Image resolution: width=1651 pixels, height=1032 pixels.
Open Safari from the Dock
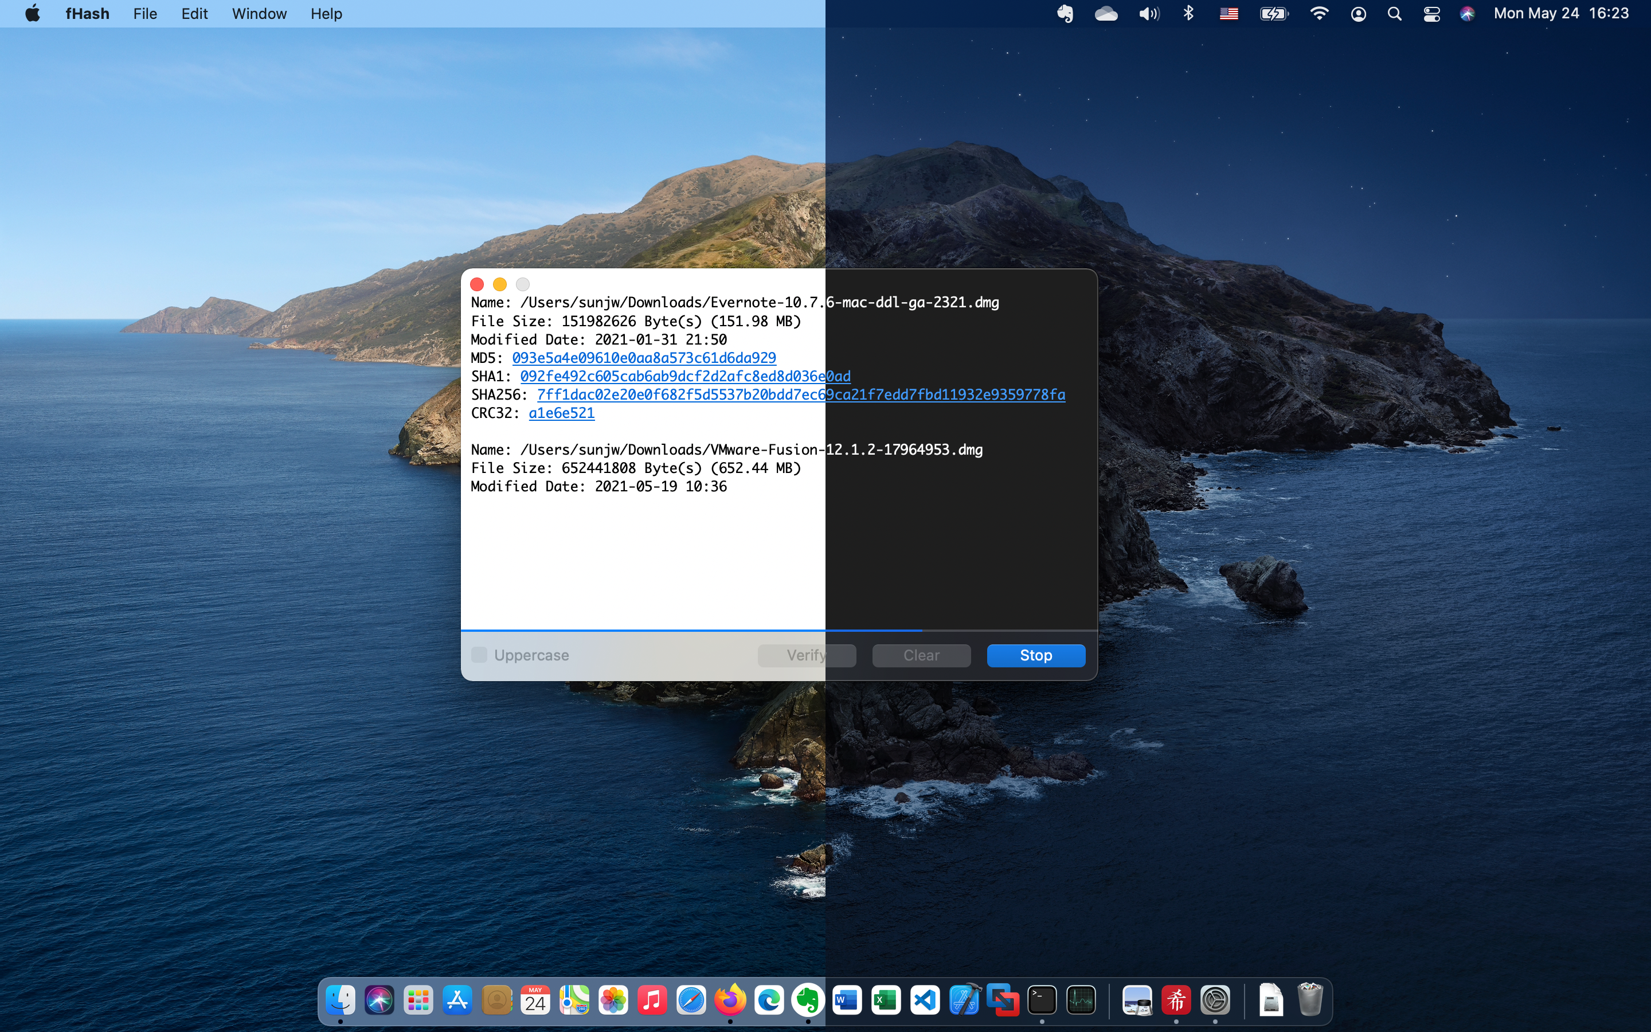tap(690, 1000)
